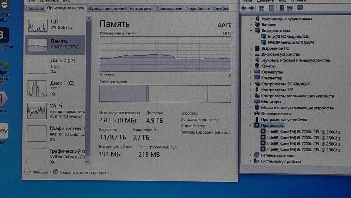351x198 pixels.
Task: Expand the Батареи node
Action: (251, 25)
